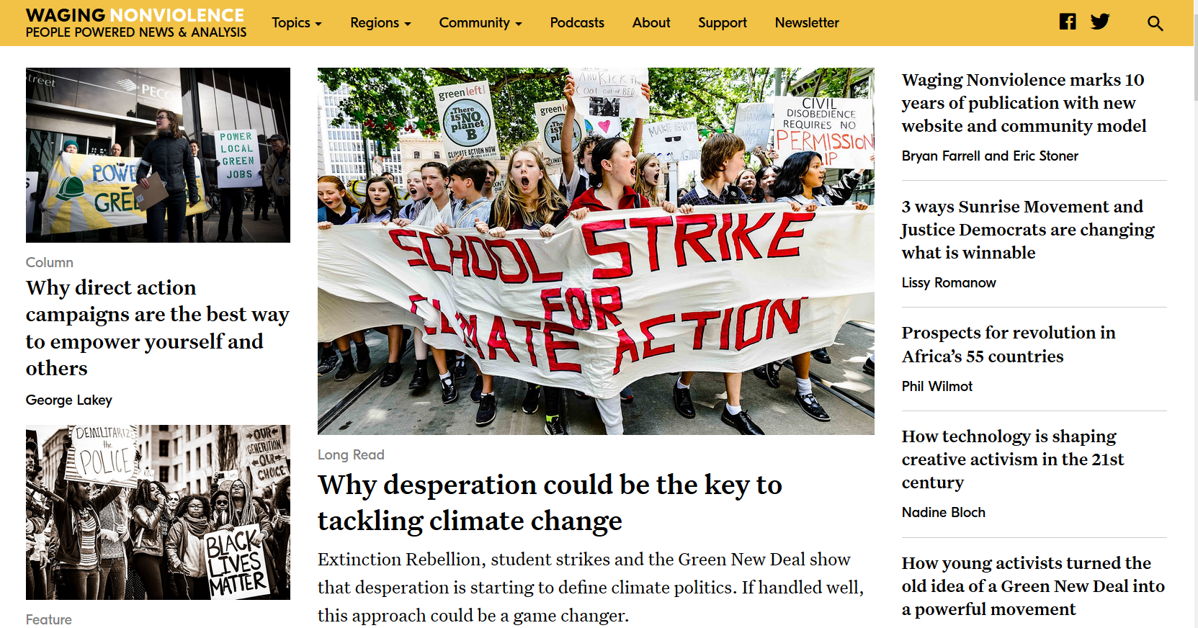Open the Facebook page icon
Image resolution: width=1198 pixels, height=628 pixels.
pyautogui.click(x=1067, y=22)
